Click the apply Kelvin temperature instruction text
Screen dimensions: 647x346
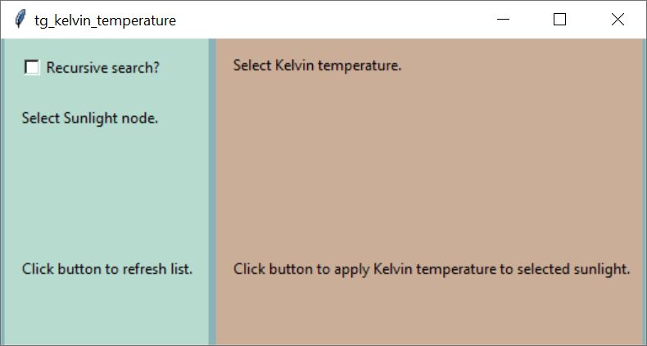(x=432, y=269)
